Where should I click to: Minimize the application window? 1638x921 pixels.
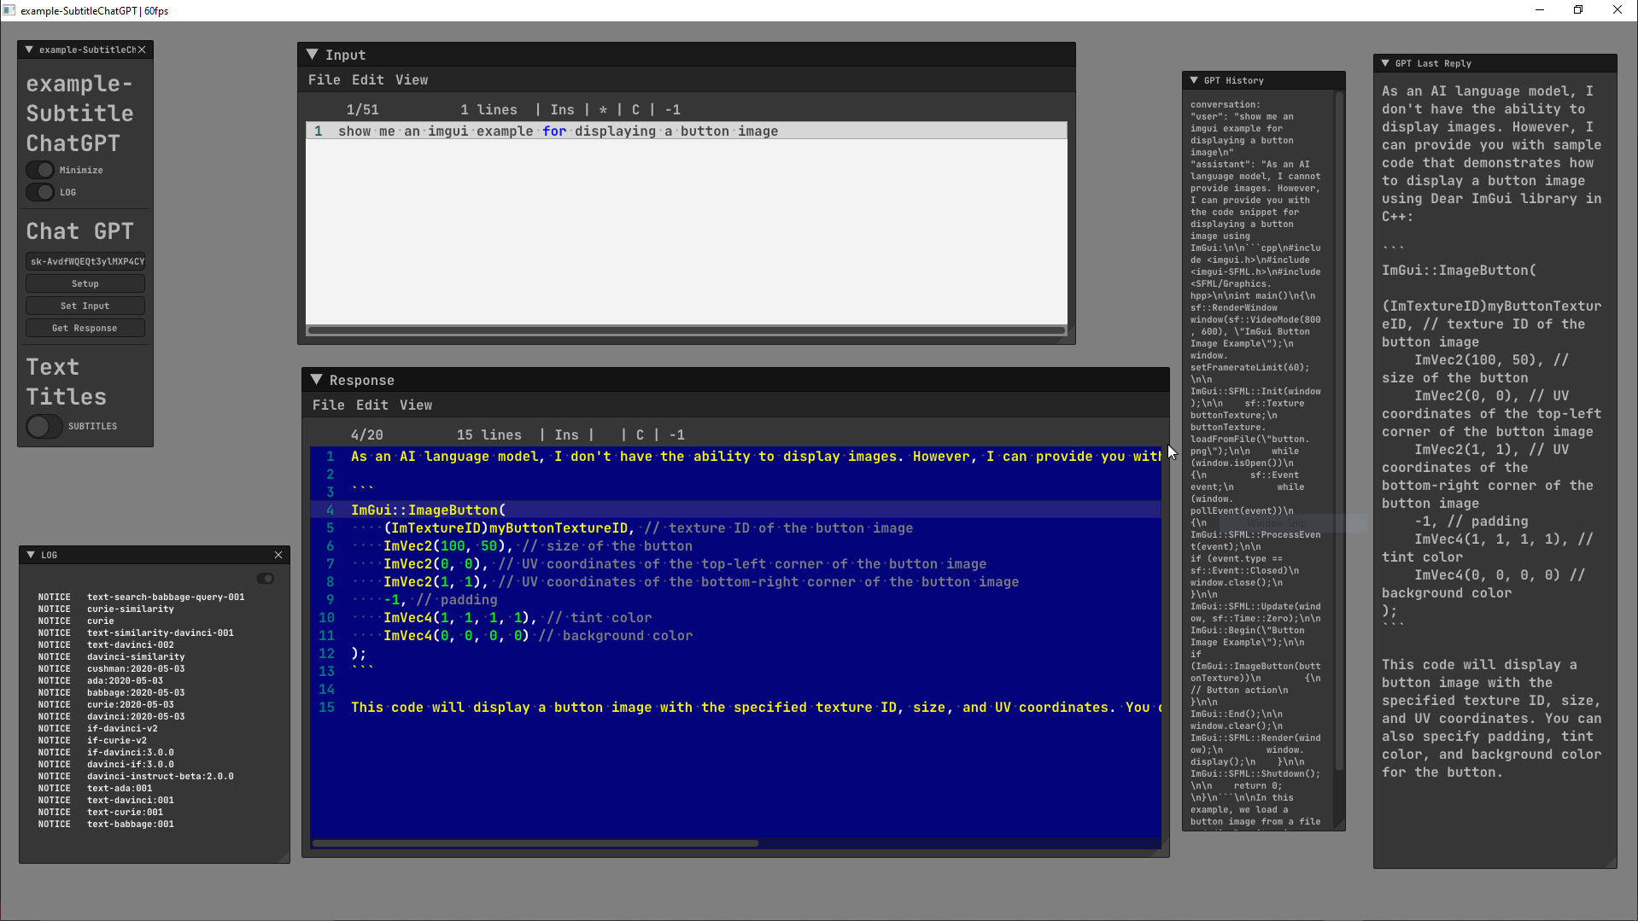tap(1540, 10)
